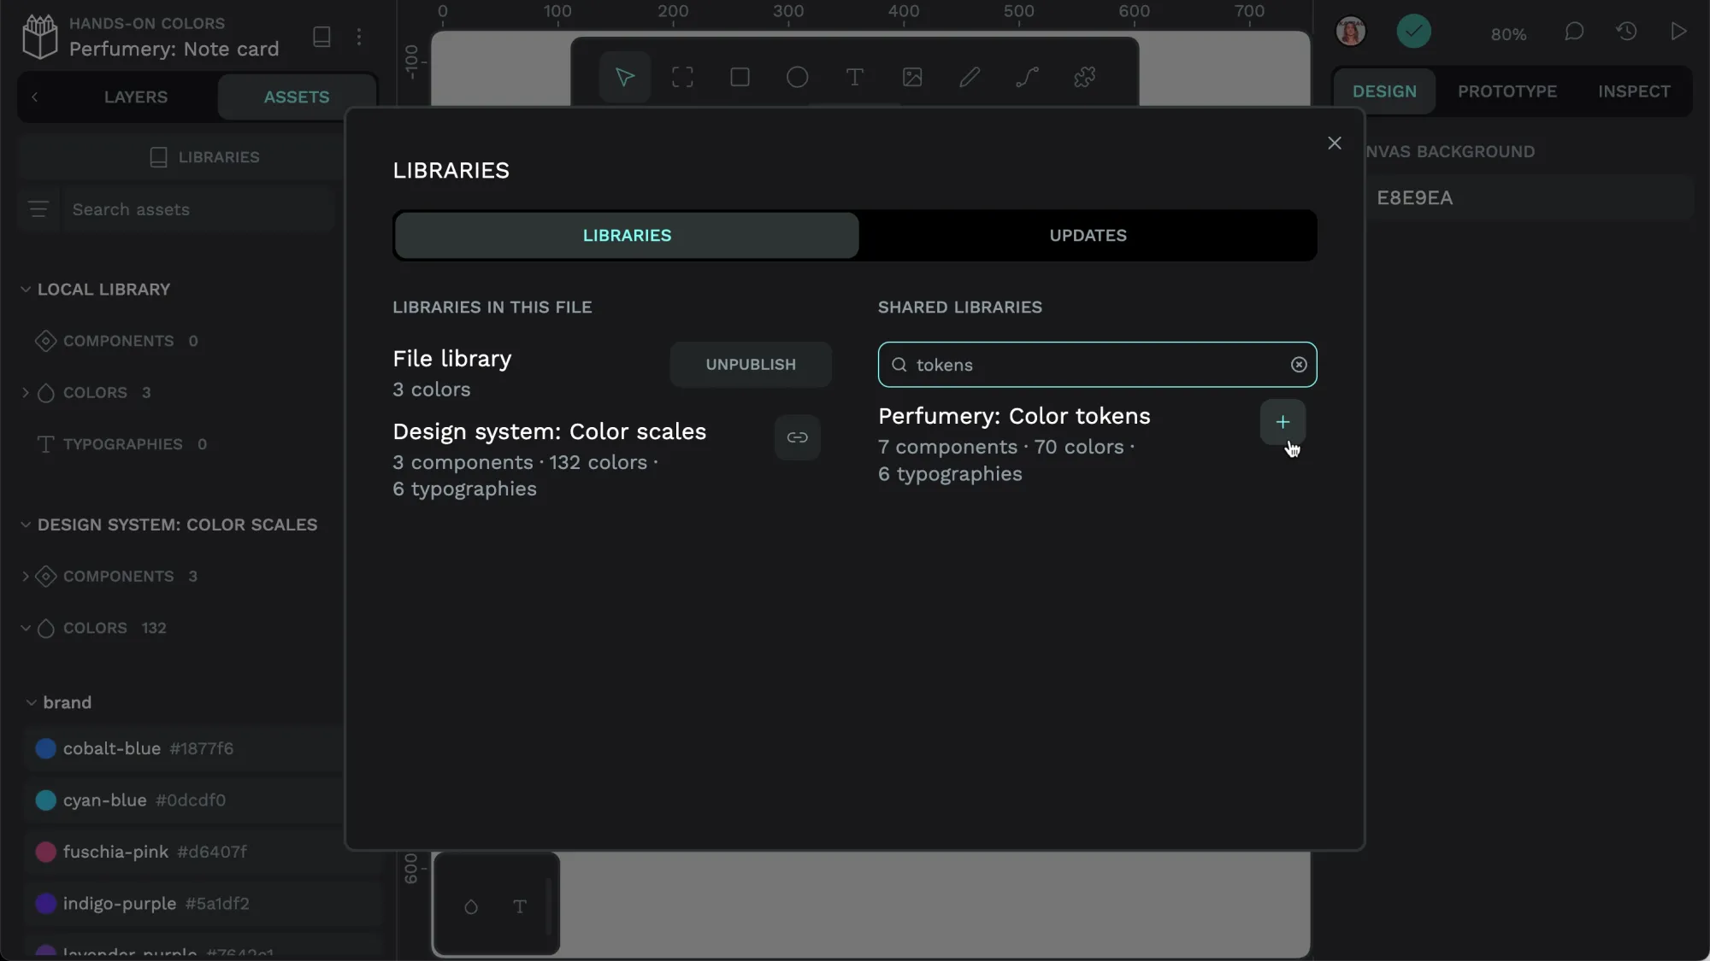This screenshot has height=961, width=1710.
Task: Click the UNPUBLISH button for File library
Action: point(751,364)
